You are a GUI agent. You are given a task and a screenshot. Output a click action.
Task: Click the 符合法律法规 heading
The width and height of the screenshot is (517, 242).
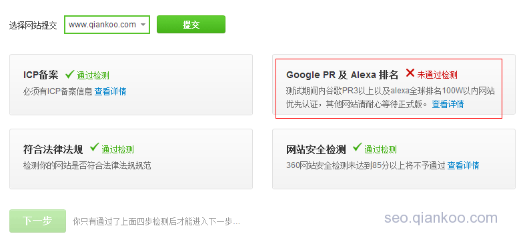[x=53, y=149]
